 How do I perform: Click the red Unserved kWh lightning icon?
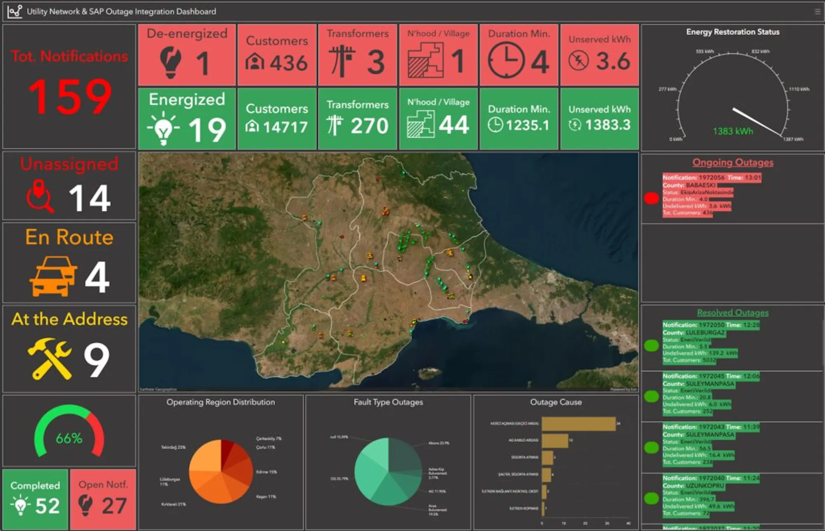coord(578,61)
